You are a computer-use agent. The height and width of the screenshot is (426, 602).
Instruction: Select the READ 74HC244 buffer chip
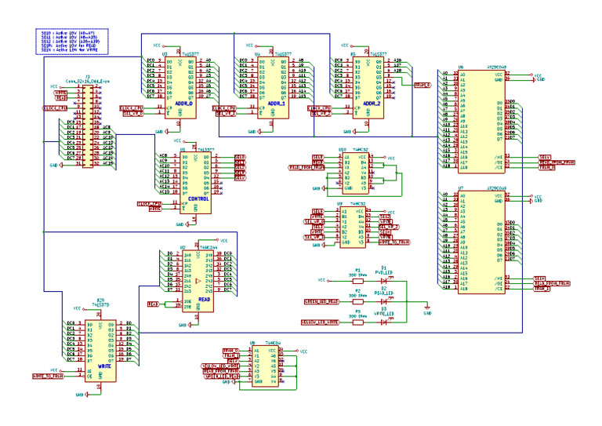click(x=198, y=281)
